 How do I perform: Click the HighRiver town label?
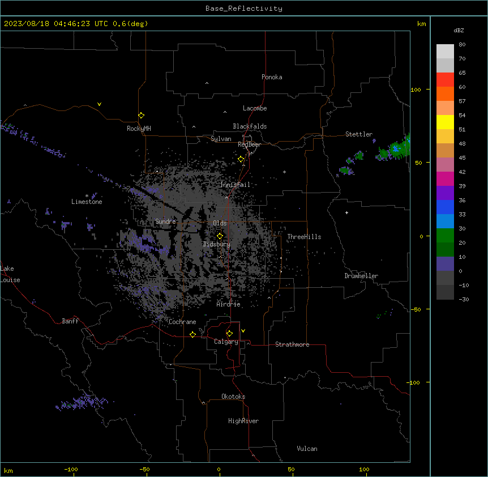pyautogui.click(x=243, y=421)
